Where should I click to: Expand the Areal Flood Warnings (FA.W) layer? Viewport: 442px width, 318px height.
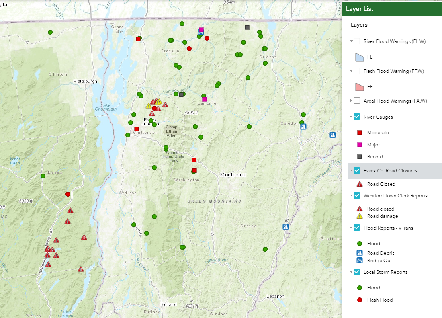(351, 101)
